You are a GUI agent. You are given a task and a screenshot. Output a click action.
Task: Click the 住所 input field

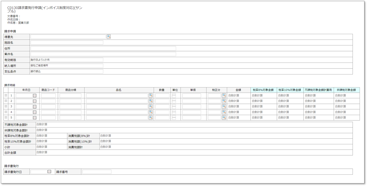[x=103, y=49]
